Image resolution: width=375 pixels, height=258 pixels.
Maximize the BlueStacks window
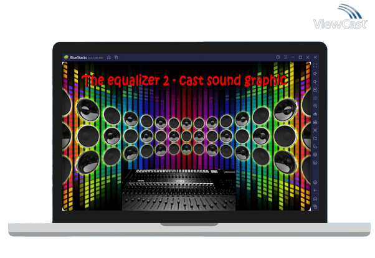[x=300, y=57]
